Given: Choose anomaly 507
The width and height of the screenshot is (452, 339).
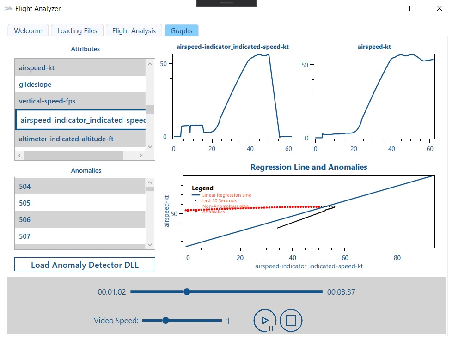Looking at the screenshot, I should tap(80, 236).
